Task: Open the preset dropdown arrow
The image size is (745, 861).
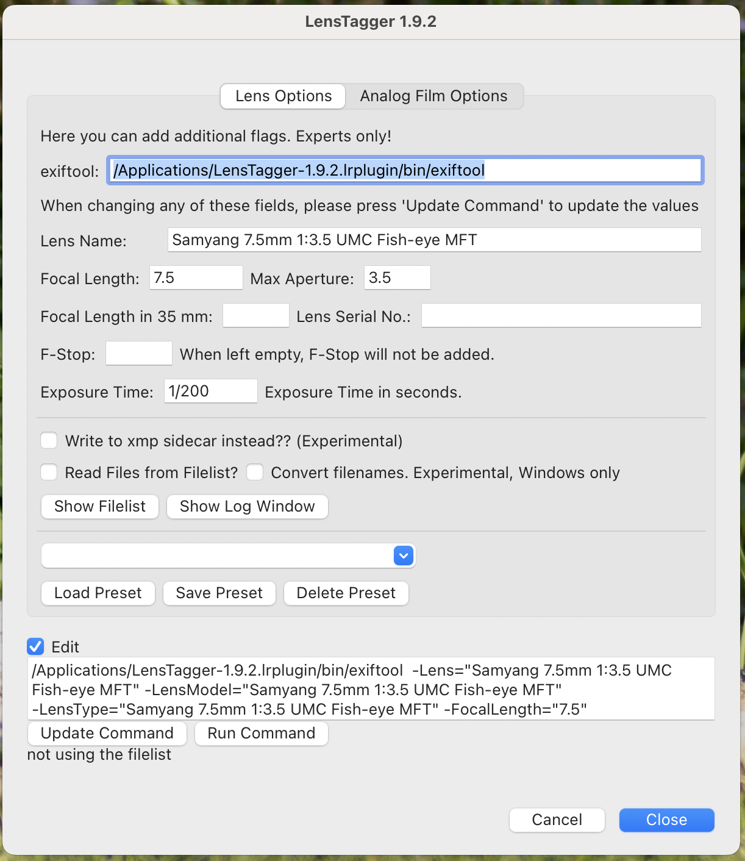Action: coord(404,556)
